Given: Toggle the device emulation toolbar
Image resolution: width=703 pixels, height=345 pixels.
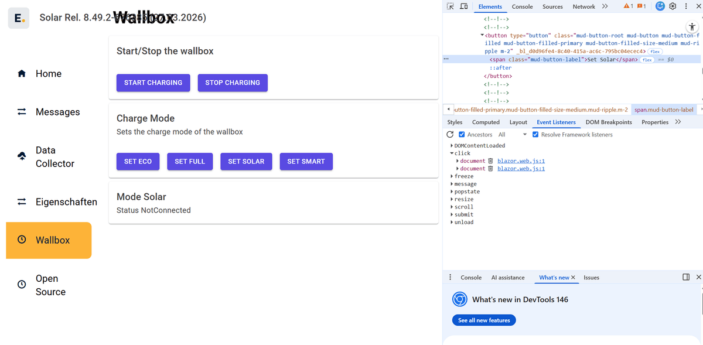Looking at the screenshot, I should [463, 6].
